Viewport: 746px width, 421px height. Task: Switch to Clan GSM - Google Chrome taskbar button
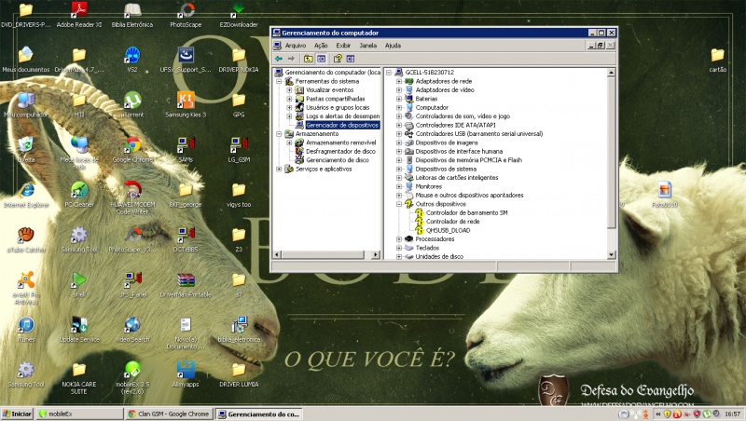[x=169, y=414]
